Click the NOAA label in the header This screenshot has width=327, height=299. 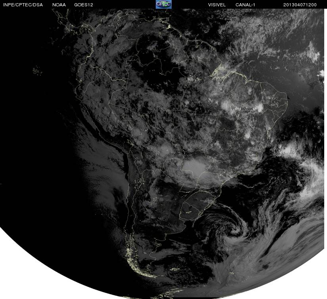pos(59,5)
